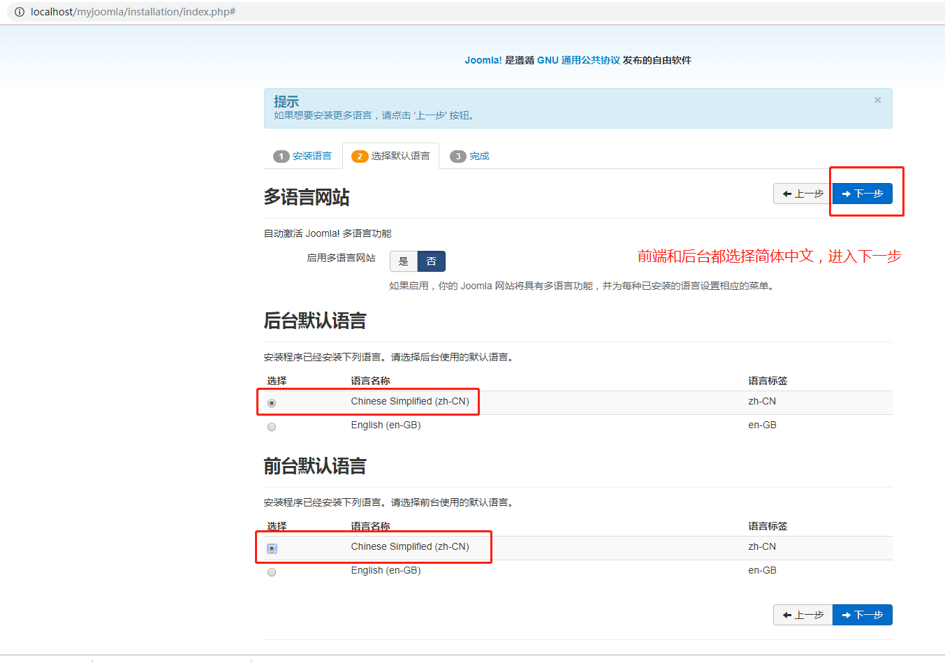Image resolution: width=945 pixels, height=663 pixels.
Task: Click 'Chinese Simplified (zh-CN)' under 前台默认语言
Action: click(x=410, y=546)
